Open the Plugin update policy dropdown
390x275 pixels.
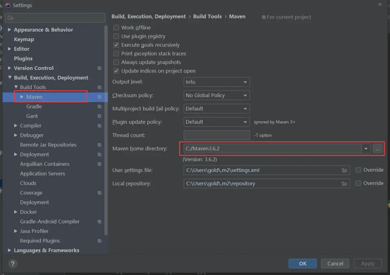click(x=217, y=122)
